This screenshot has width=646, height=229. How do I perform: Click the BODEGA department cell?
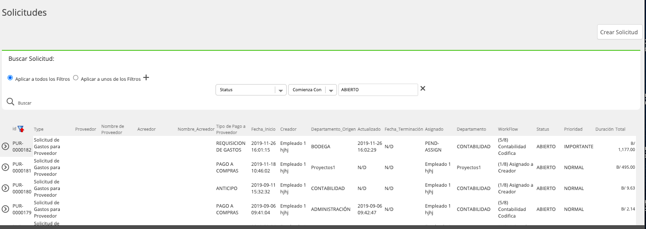(320, 146)
